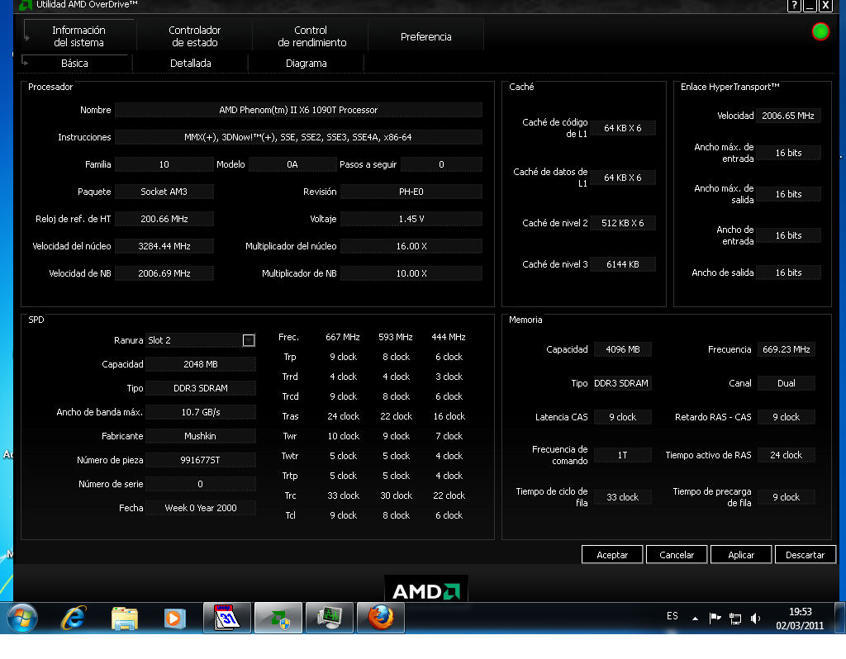Click the Descartar button
Viewport: 846px width, 659px height.
point(805,555)
